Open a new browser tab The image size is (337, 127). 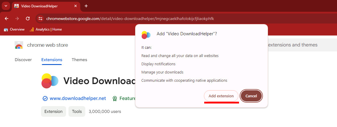click(x=86, y=6)
